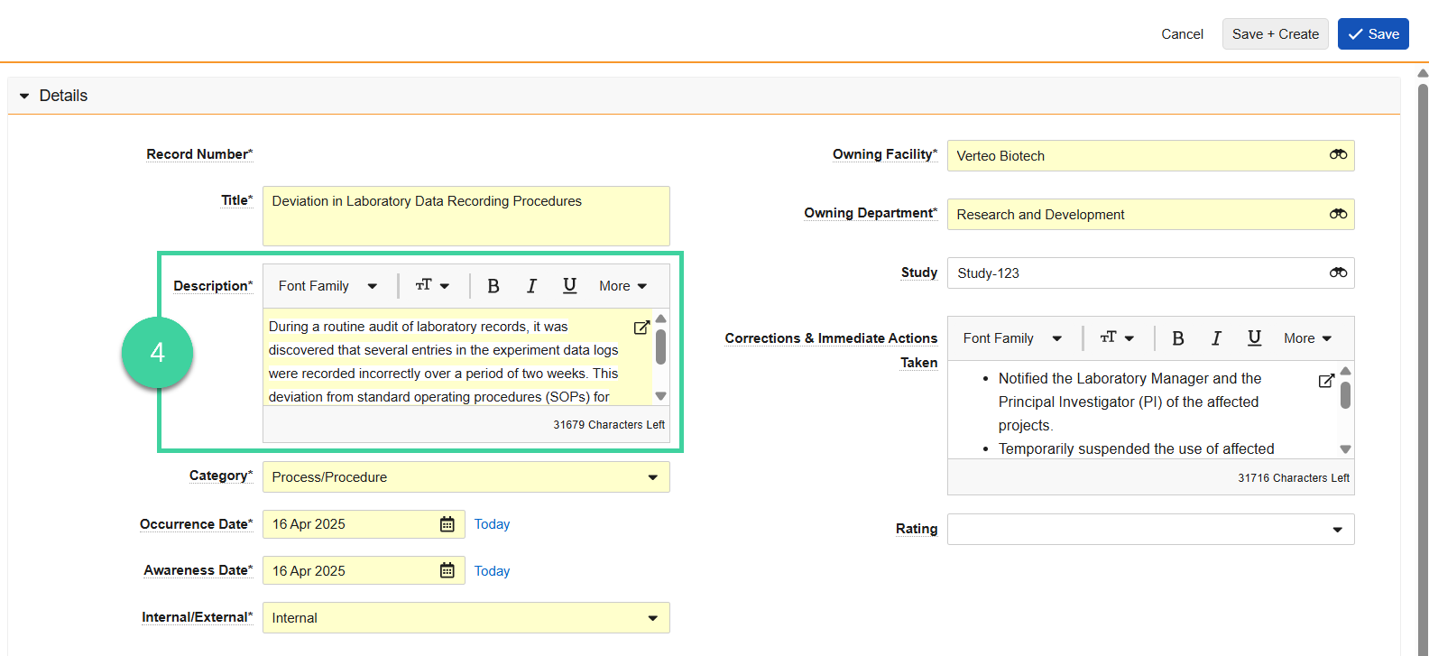The image size is (1429, 656).
Task: Apply italic in the Description editor
Action: [x=531, y=286]
